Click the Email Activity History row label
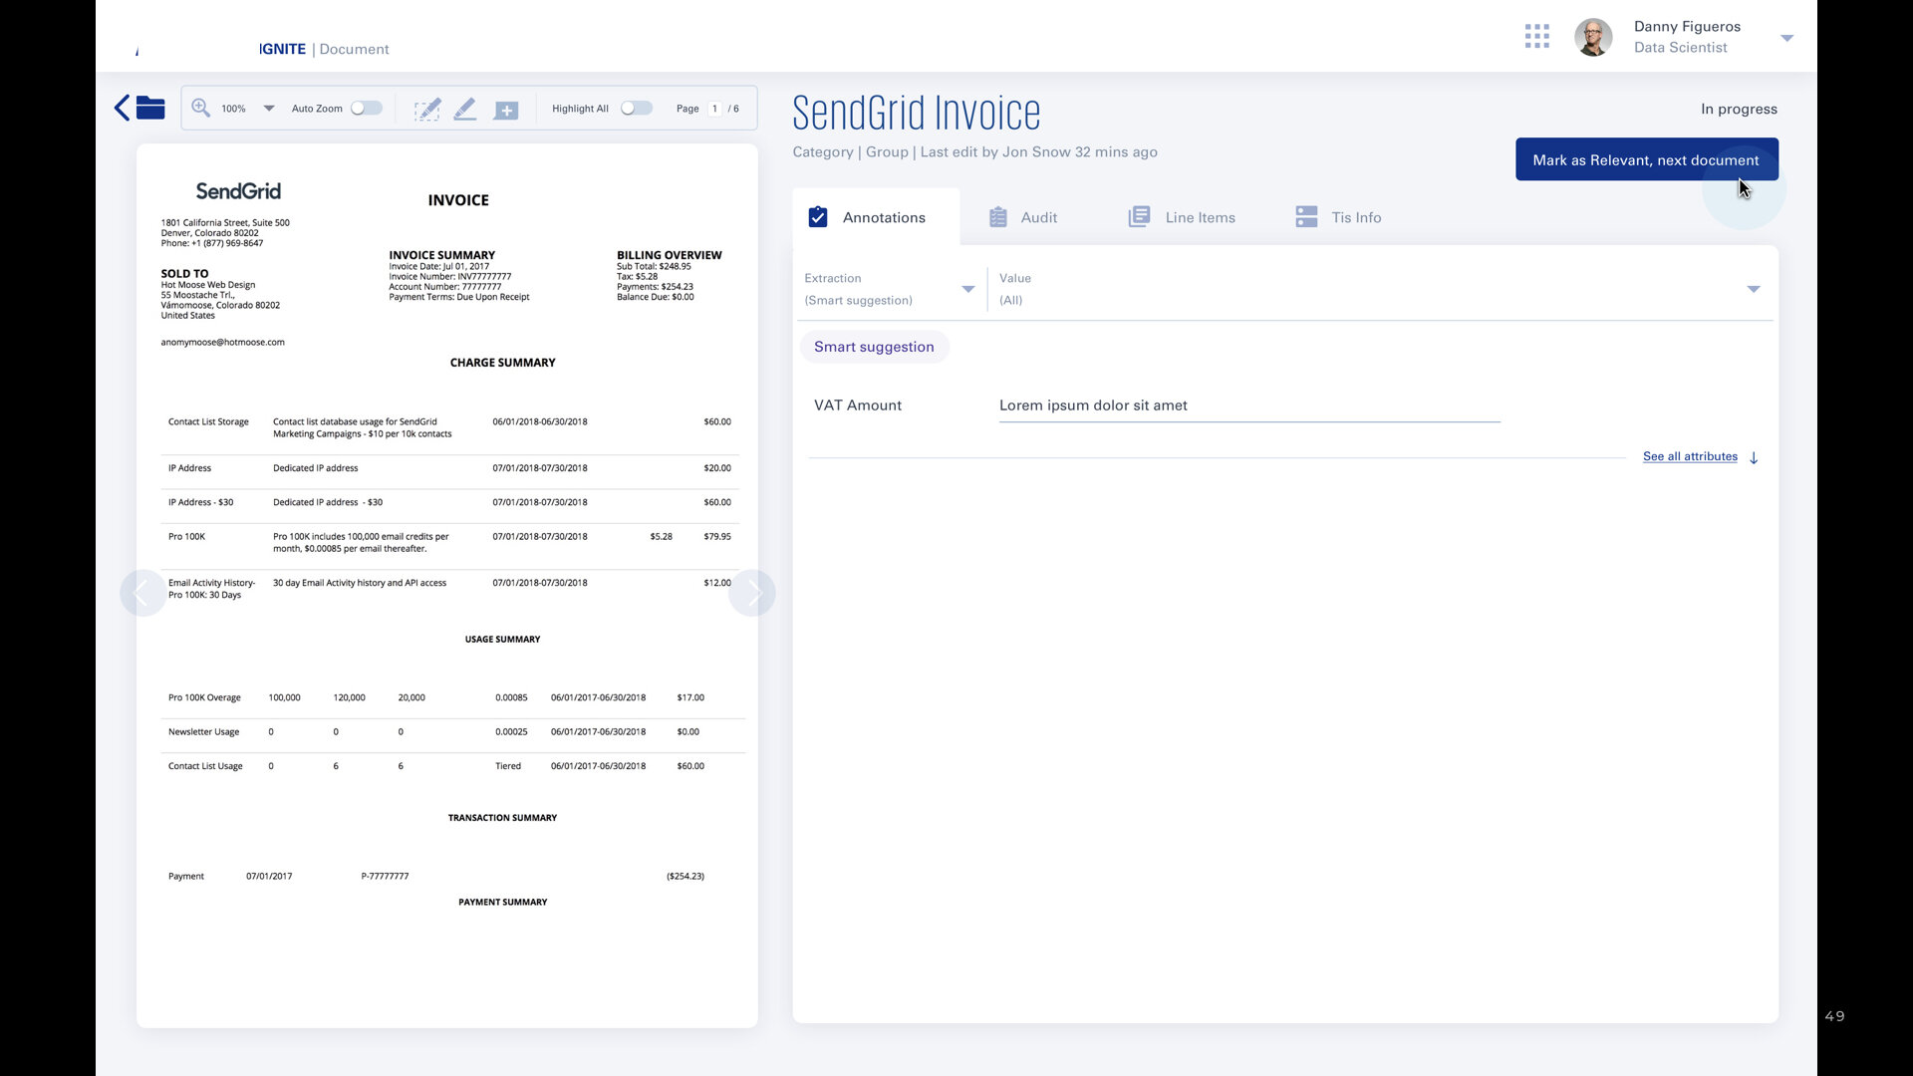Viewport: 1913px width, 1076px height. pos(211,589)
